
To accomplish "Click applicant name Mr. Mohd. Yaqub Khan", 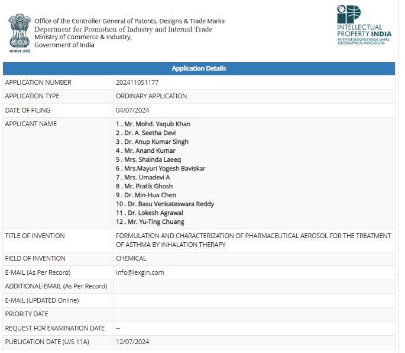I will (153, 124).
